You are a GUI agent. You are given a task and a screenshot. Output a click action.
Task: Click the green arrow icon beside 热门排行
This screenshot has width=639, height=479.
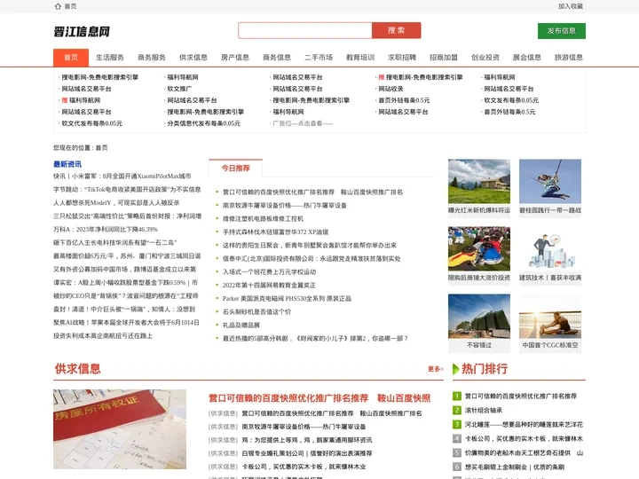pos(455,369)
